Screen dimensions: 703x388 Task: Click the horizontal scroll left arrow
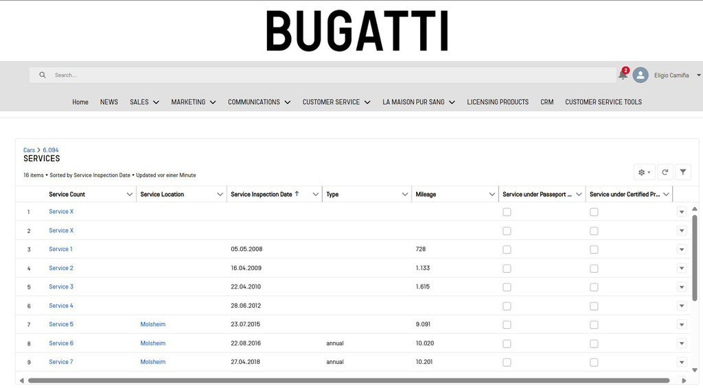point(21,380)
